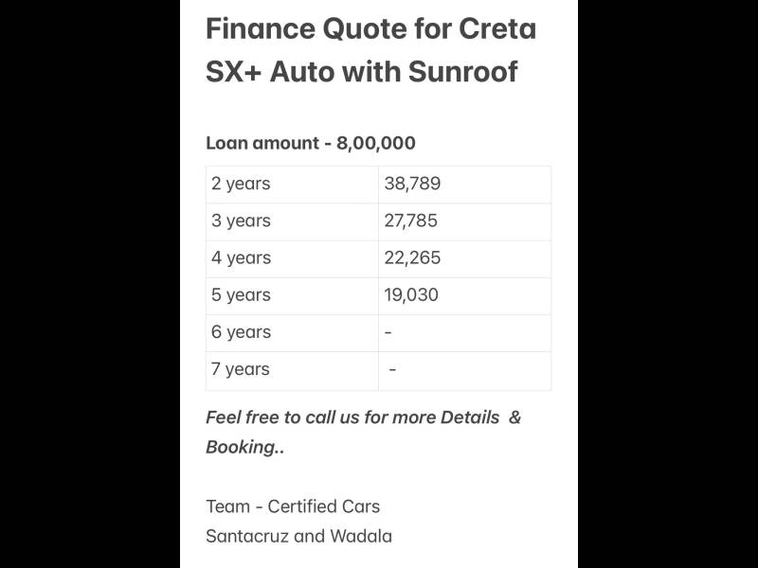Image resolution: width=758 pixels, height=568 pixels.
Task: Select the Loan amount - 8,00,000 text
Action: 311,143
